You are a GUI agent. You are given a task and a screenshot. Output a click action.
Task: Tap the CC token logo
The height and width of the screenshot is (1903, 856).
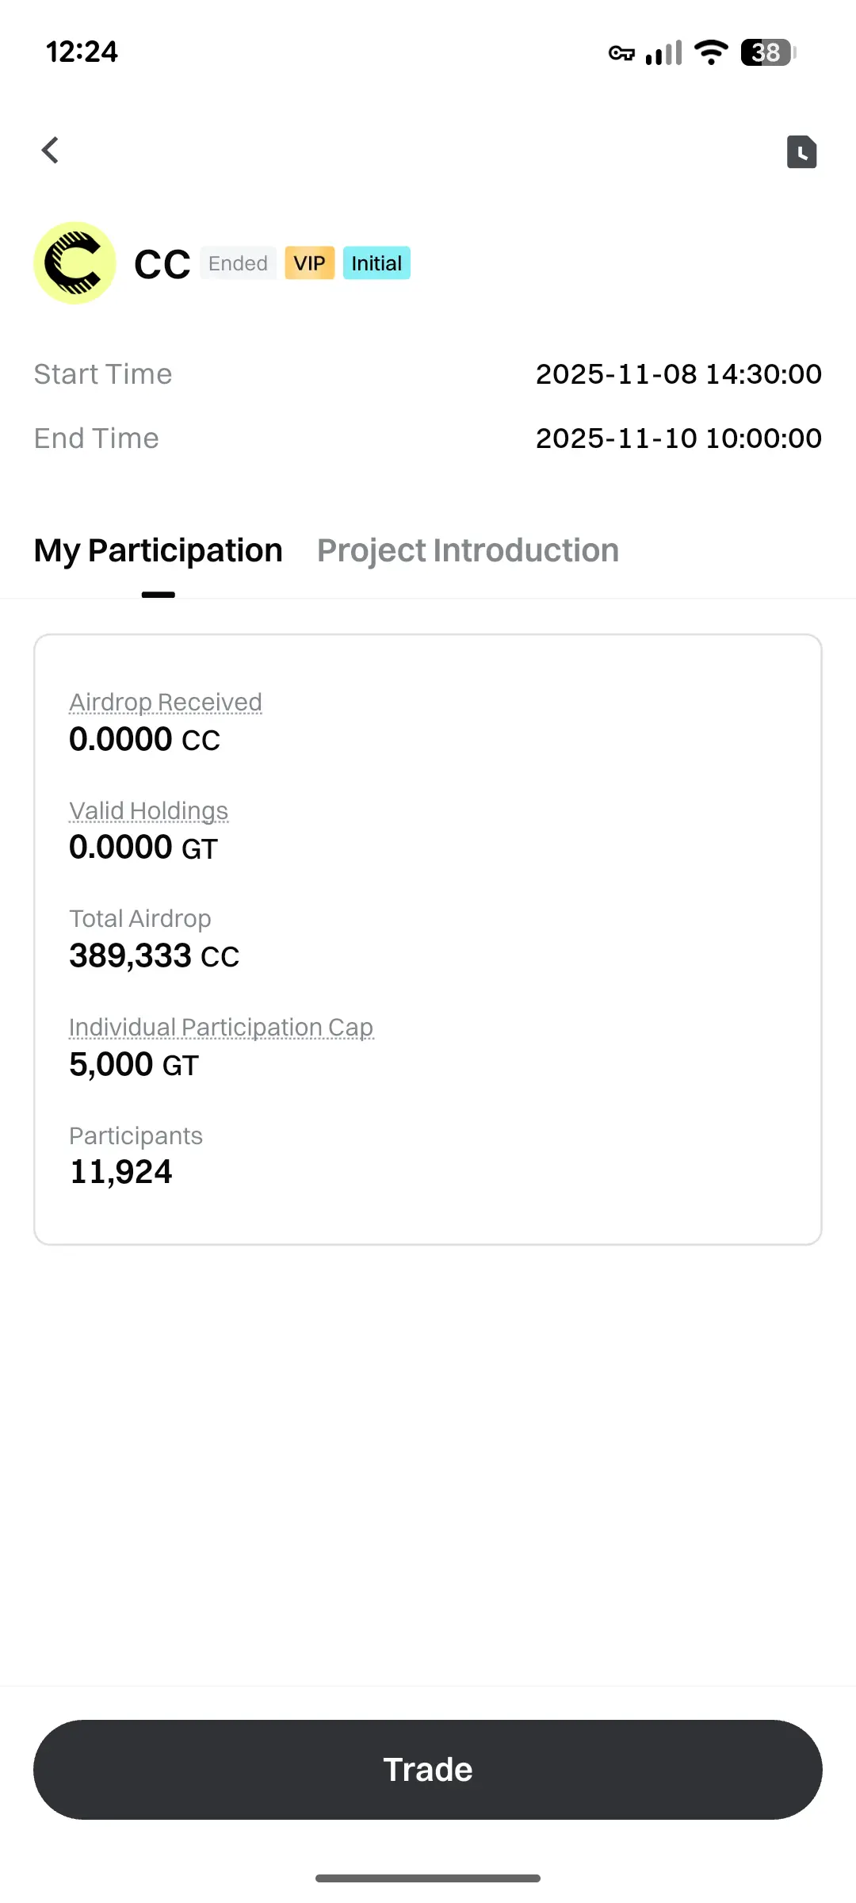[75, 263]
